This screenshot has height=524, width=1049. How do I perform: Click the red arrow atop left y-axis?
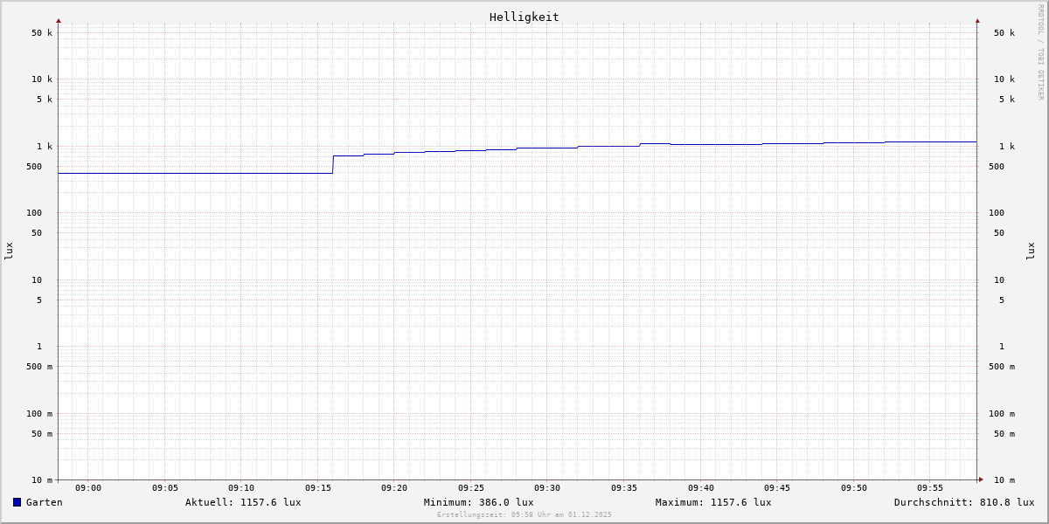pos(59,20)
